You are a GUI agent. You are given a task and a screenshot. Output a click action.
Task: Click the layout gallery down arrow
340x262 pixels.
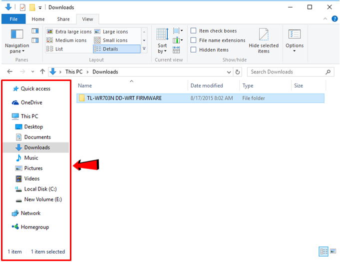[x=144, y=40]
